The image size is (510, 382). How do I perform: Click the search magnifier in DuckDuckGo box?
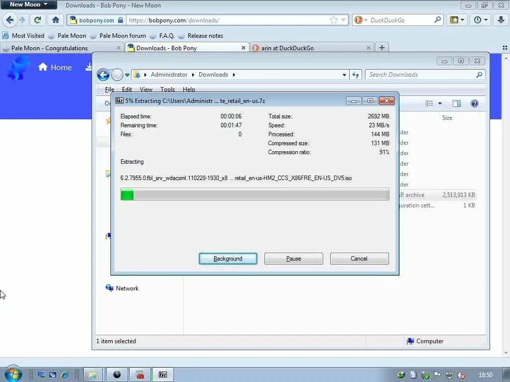437,20
